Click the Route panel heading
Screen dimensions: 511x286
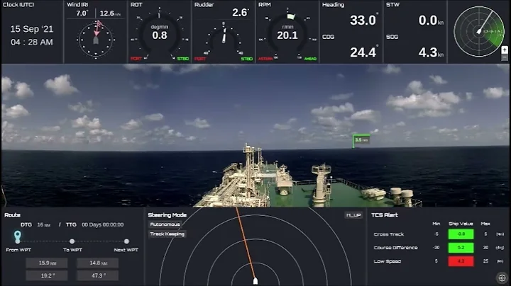12,215
